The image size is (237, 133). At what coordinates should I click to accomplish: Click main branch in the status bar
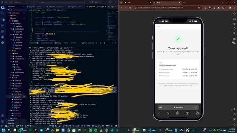pyautogui.click(x=8, y=126)
